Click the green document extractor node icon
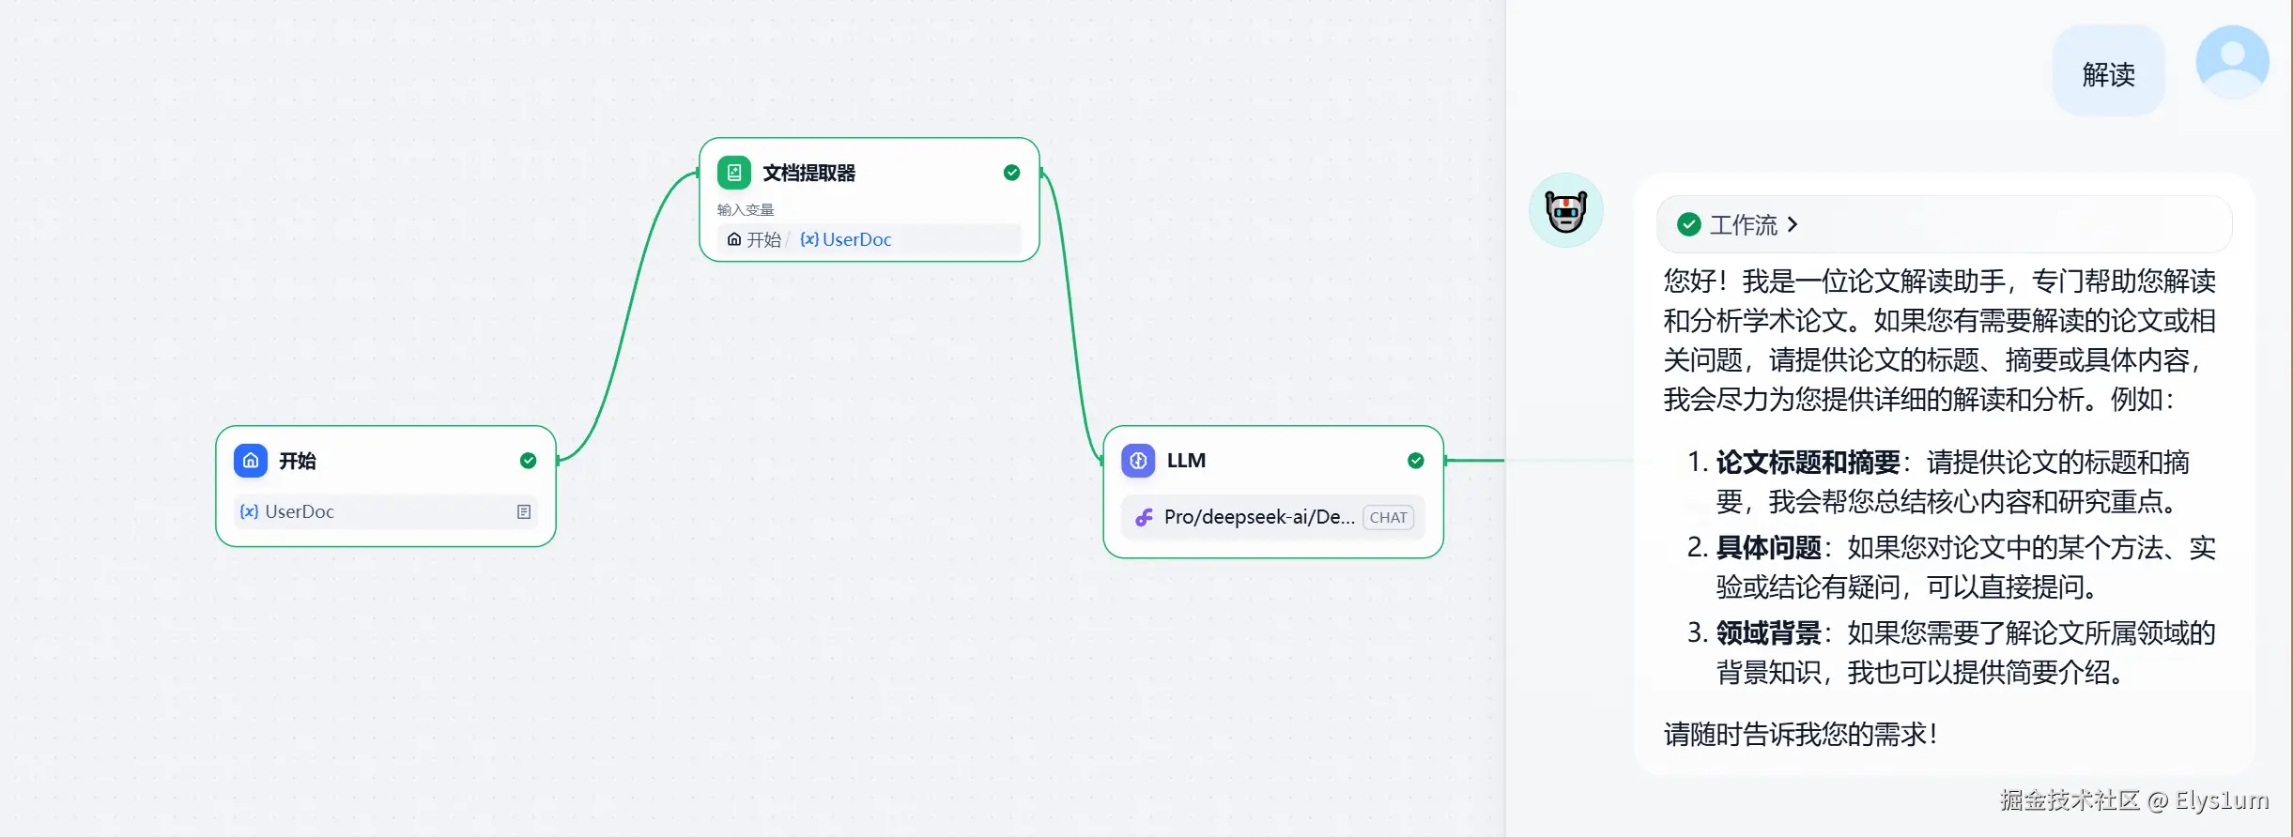 pyautogui.click(x=734, y=173)
